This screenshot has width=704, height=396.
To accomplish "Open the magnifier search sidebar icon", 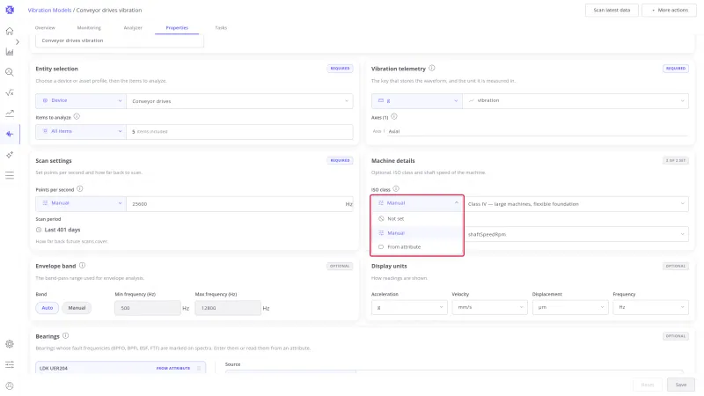I will pyautogui.click(x=10, y=72).
